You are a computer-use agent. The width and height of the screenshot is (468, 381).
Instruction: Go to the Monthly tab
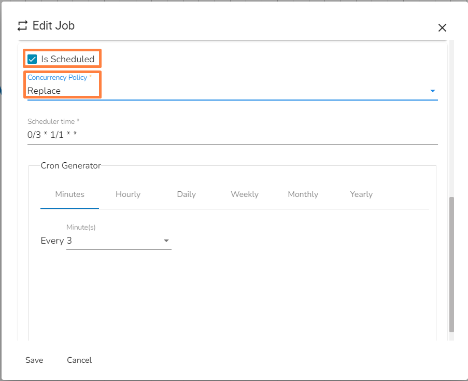303,194
